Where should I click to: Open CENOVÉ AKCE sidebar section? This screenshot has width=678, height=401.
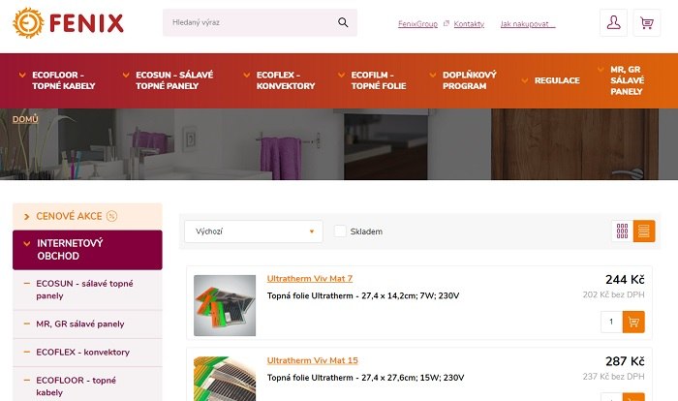(x=87, y=216)
